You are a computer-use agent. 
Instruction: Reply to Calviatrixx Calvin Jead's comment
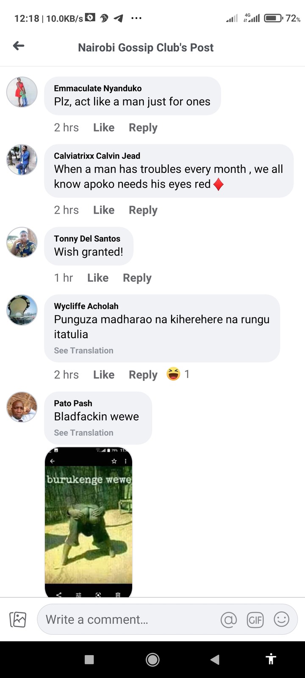click(143, 210)
